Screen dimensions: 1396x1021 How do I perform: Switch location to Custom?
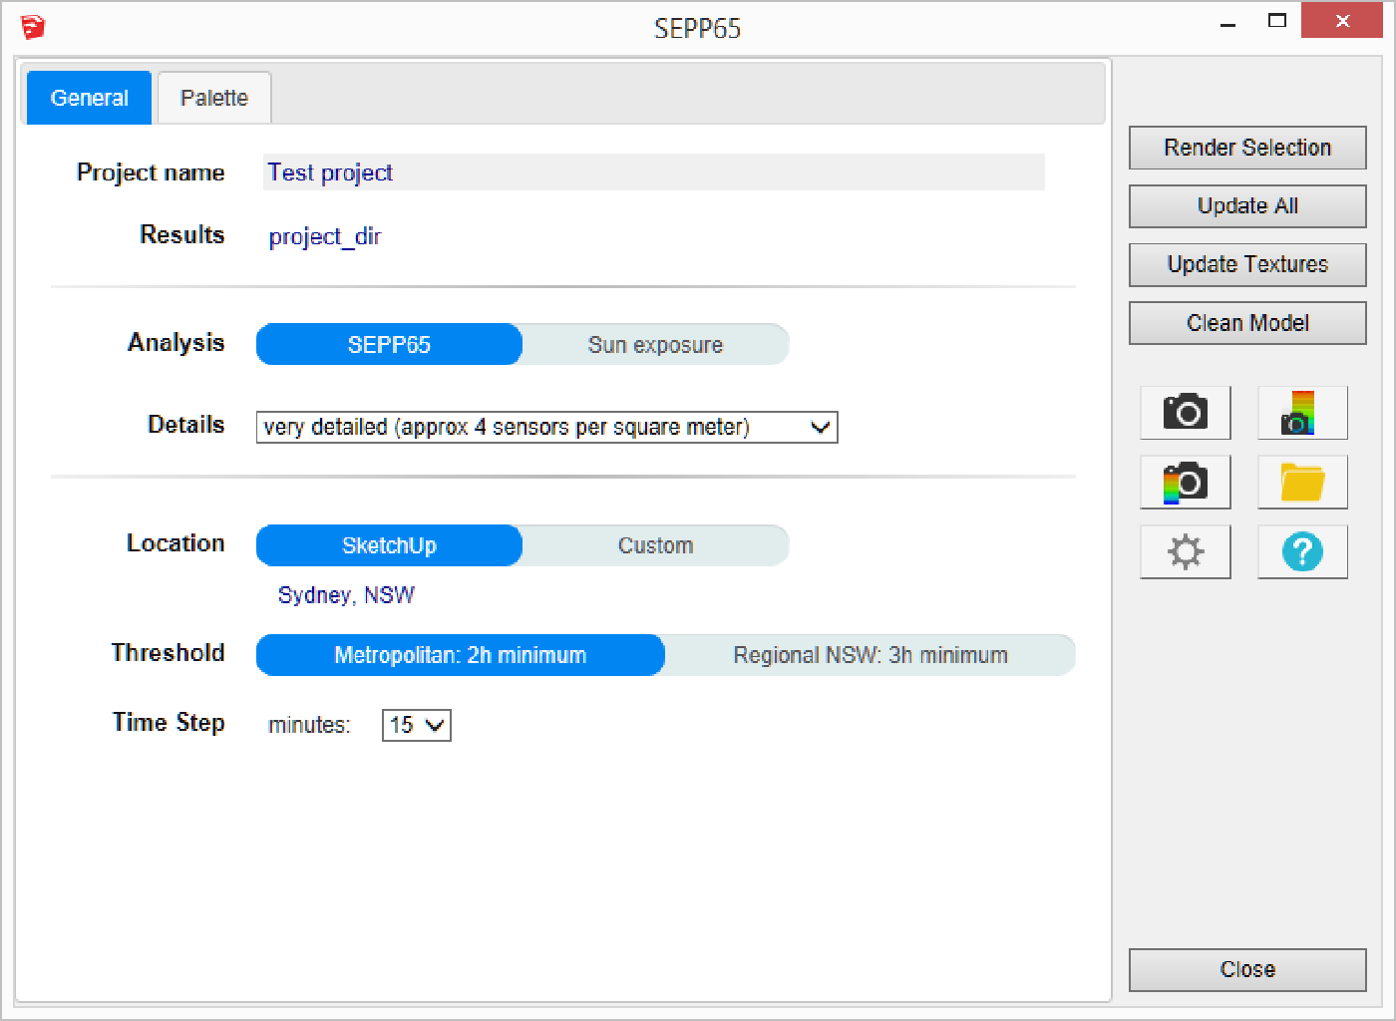[655, 545]
